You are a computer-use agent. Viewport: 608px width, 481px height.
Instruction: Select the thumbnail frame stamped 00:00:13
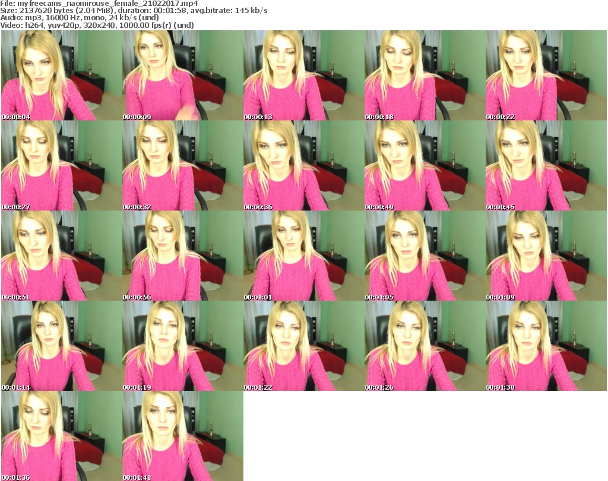pos(304,75)
